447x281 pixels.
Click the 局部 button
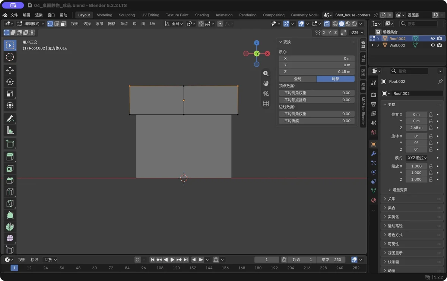(336, 79)
